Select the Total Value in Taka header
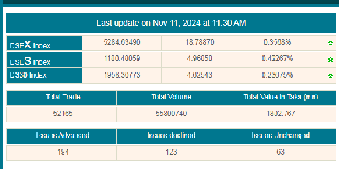Image resolution: width=339 pixels, height=169 pixels. (x=281, y=97)
